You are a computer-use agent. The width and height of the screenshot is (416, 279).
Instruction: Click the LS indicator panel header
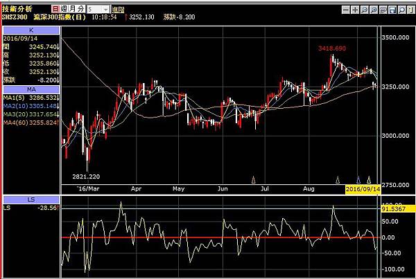click(31, 199)
